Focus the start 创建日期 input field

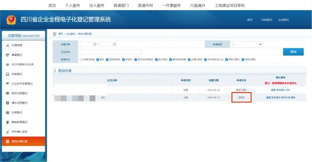89,44
